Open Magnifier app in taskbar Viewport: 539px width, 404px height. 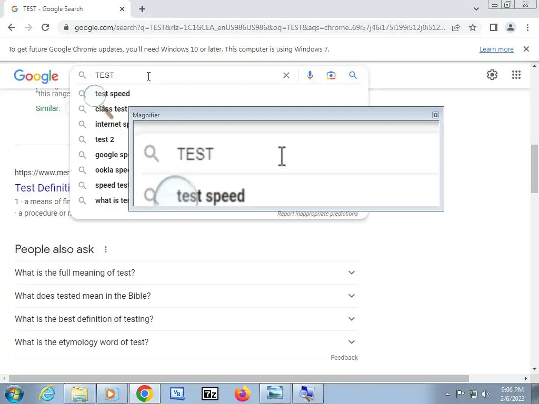pyautogui.click(x=307, y=393)
